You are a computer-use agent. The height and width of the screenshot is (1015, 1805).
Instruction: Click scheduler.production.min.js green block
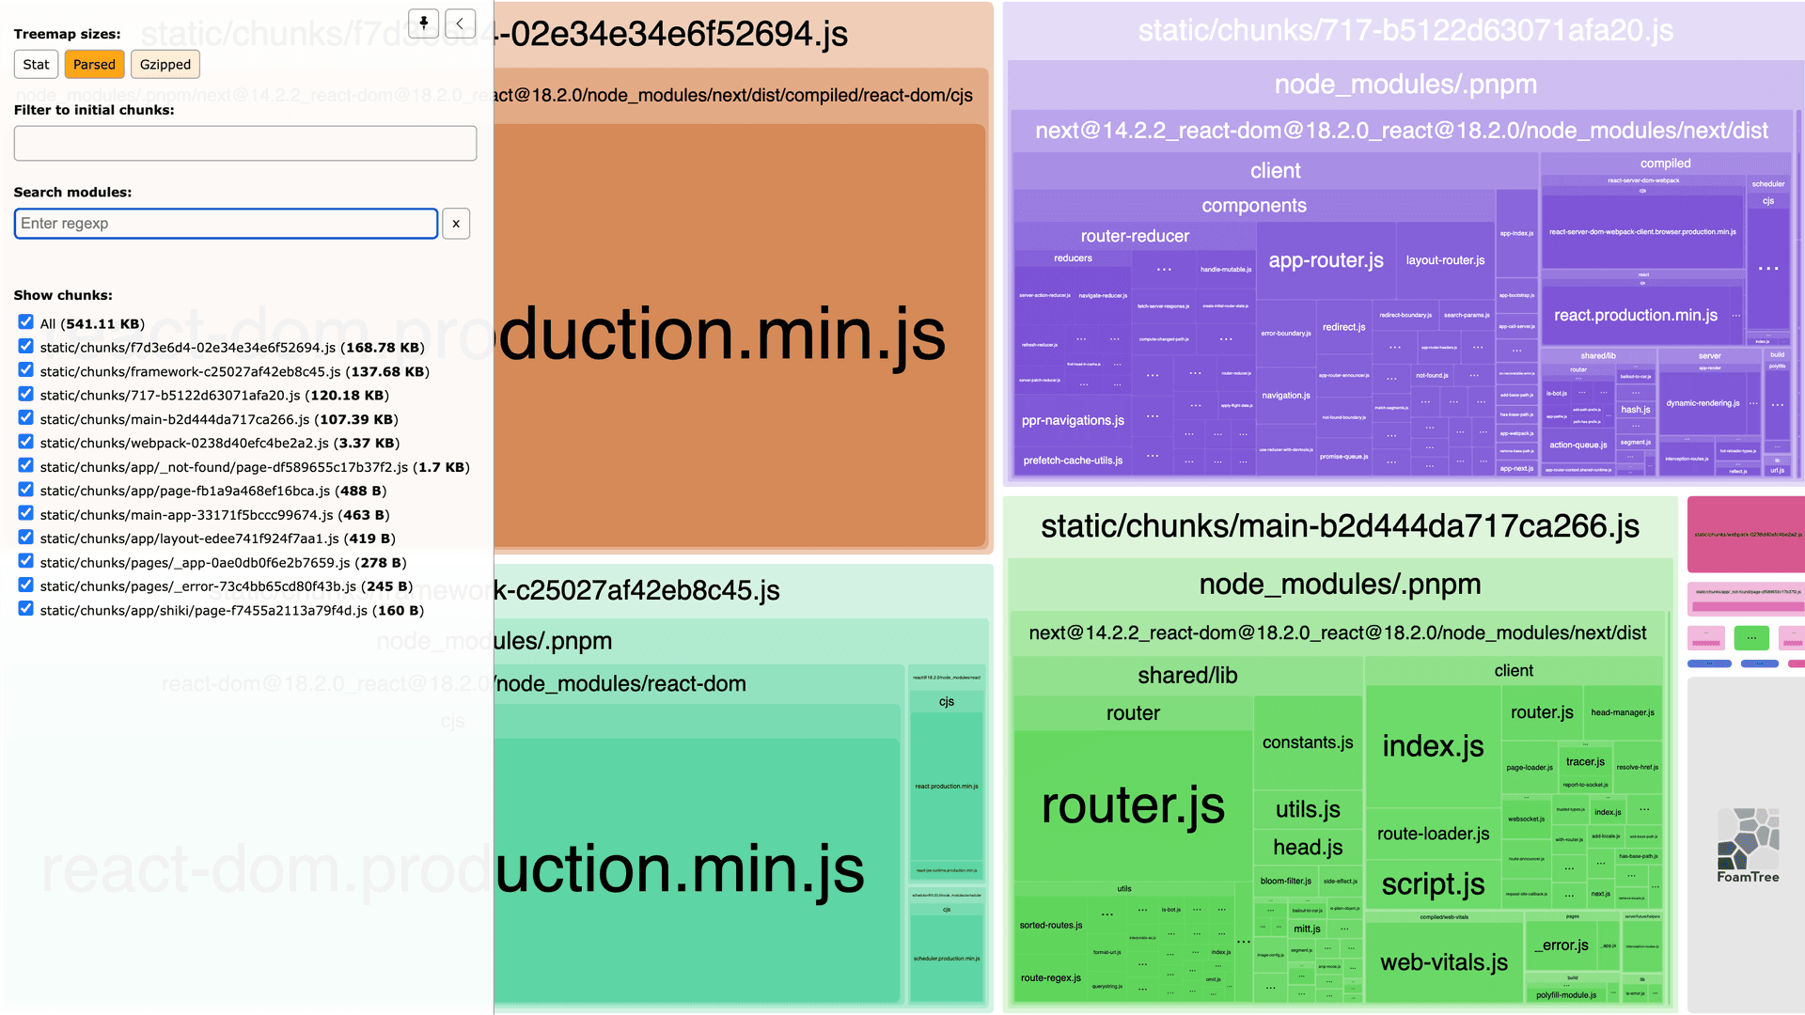(x=947, y=959)
